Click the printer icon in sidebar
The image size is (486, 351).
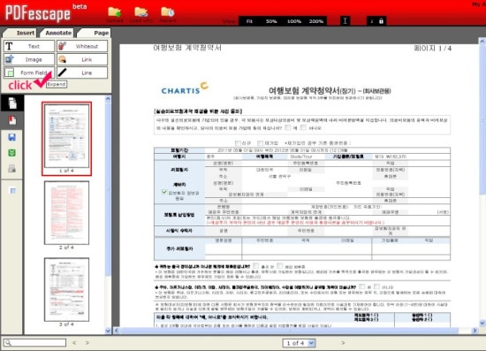[x=12, y=168]
